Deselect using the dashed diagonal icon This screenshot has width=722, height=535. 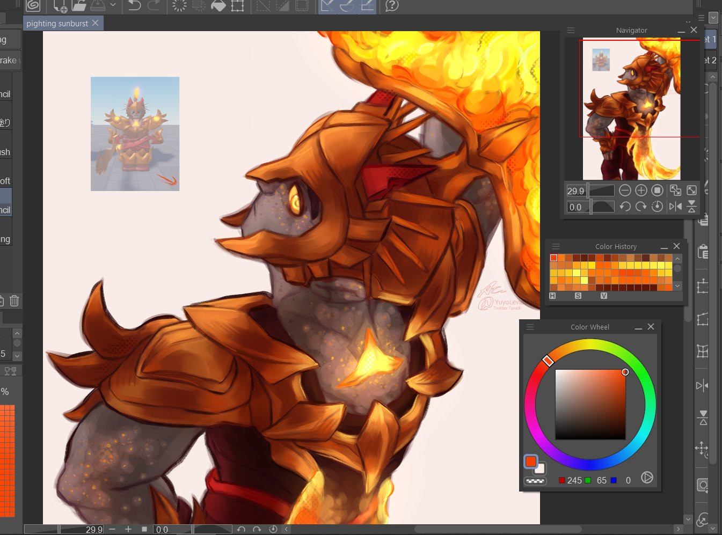coord(263,5)
